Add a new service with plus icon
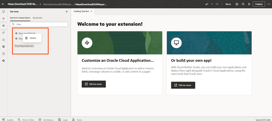 (67, 12)
